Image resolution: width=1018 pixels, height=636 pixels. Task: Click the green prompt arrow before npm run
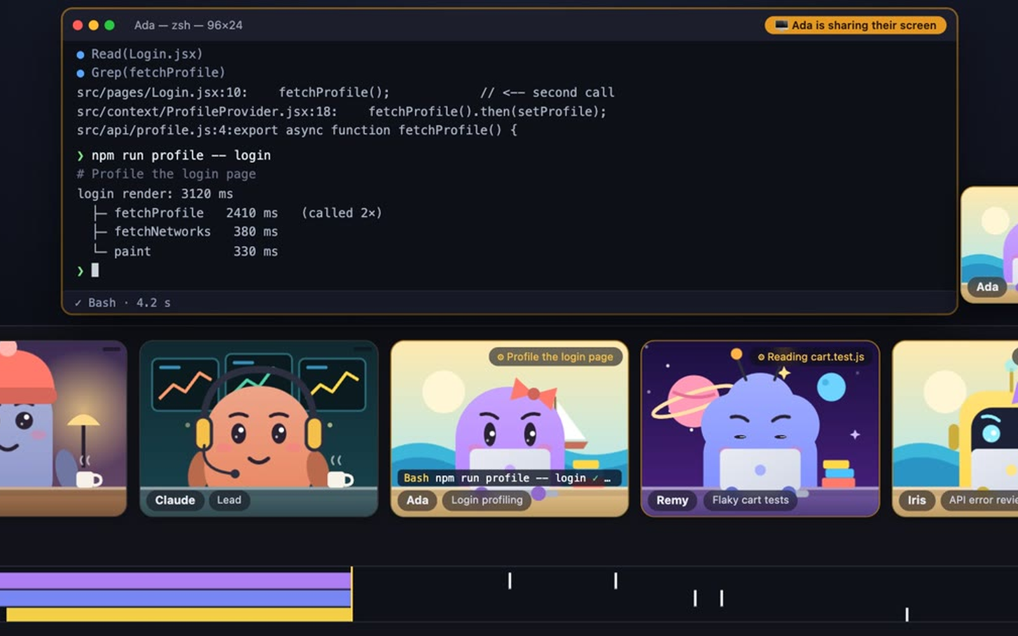pos(80,156)
